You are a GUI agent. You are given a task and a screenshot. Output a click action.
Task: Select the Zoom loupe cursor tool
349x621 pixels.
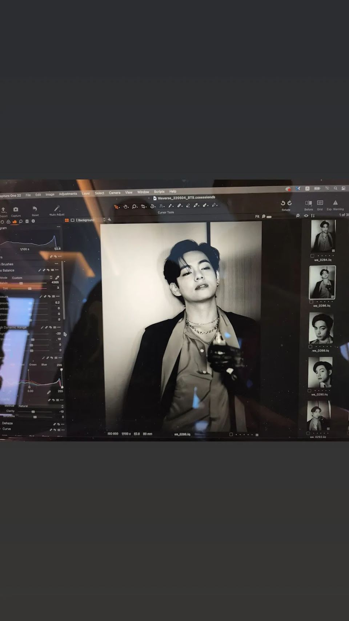click(x=135, y=206)
